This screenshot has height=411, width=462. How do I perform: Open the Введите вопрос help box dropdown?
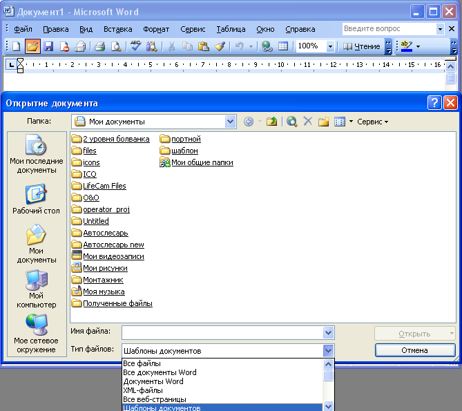coord(440,29)
